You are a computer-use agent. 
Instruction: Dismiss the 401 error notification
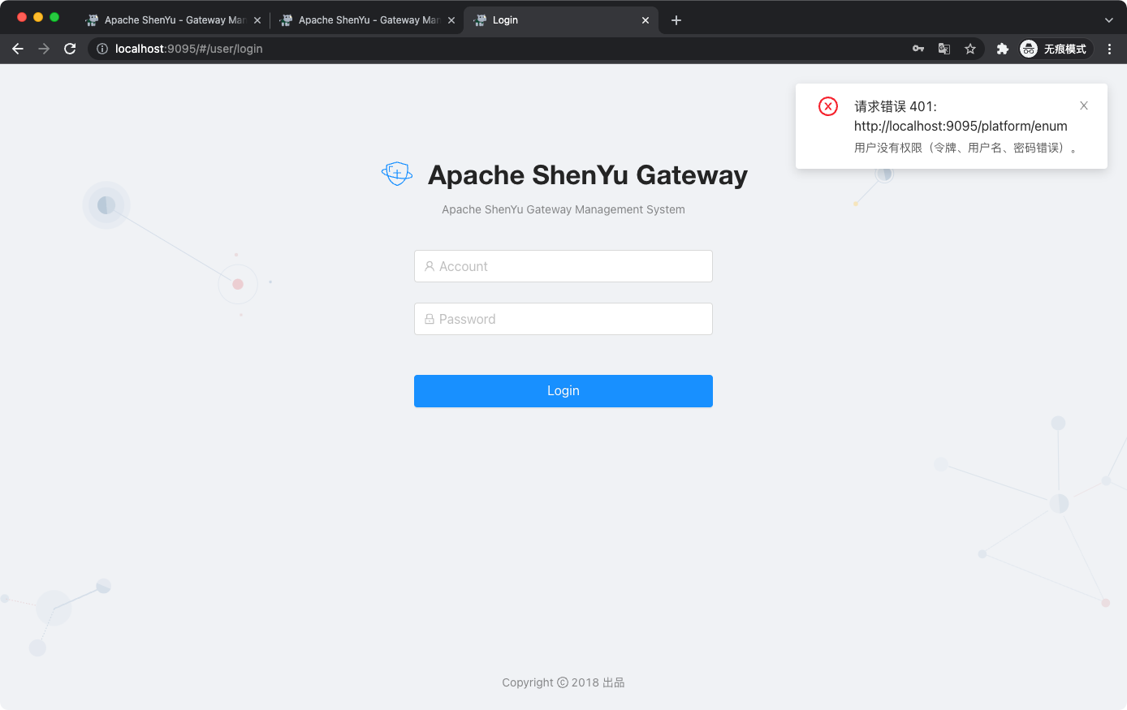pyautogui.click(x=1084, y=105)
